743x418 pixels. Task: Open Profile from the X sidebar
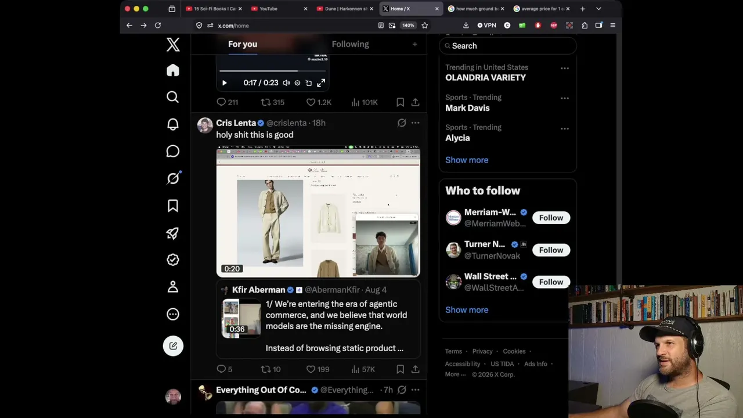173,287
